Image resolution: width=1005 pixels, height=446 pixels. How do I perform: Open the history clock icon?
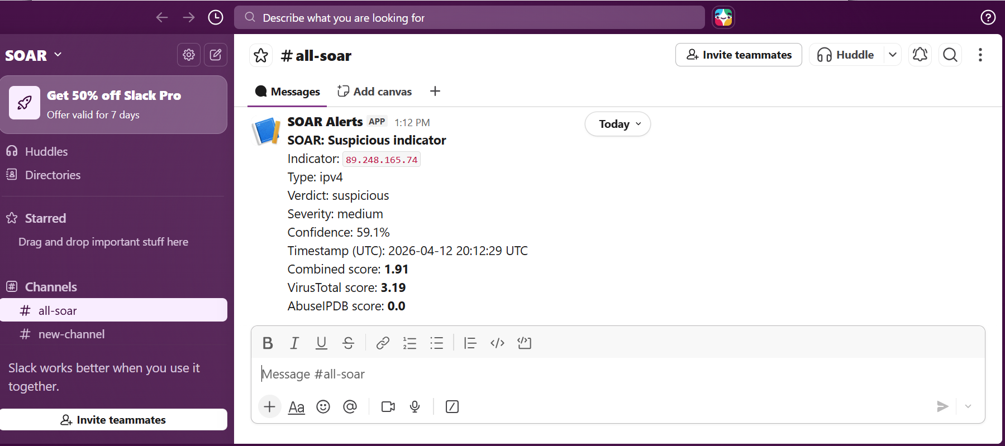[216, 17]
